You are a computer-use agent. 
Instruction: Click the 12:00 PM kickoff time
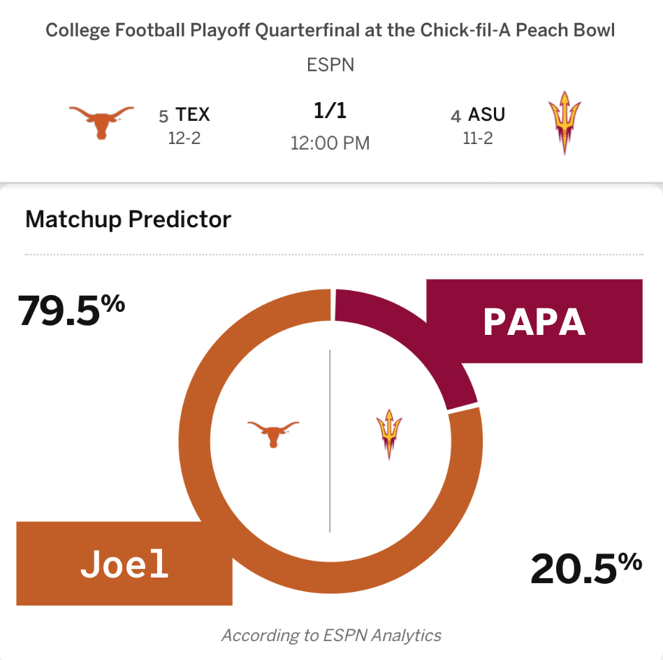click(330, 143)
